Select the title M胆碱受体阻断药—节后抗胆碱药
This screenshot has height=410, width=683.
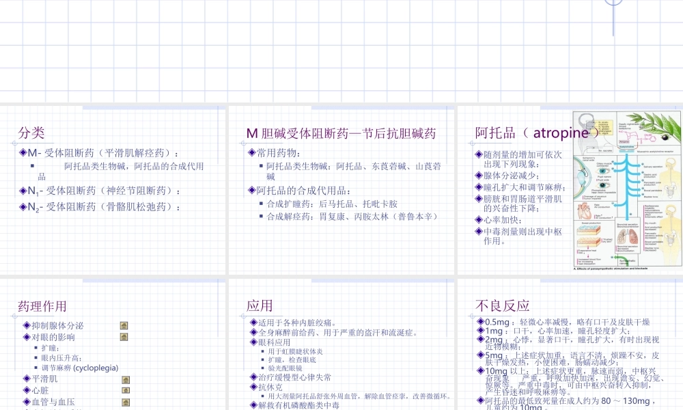pos(341,134)
